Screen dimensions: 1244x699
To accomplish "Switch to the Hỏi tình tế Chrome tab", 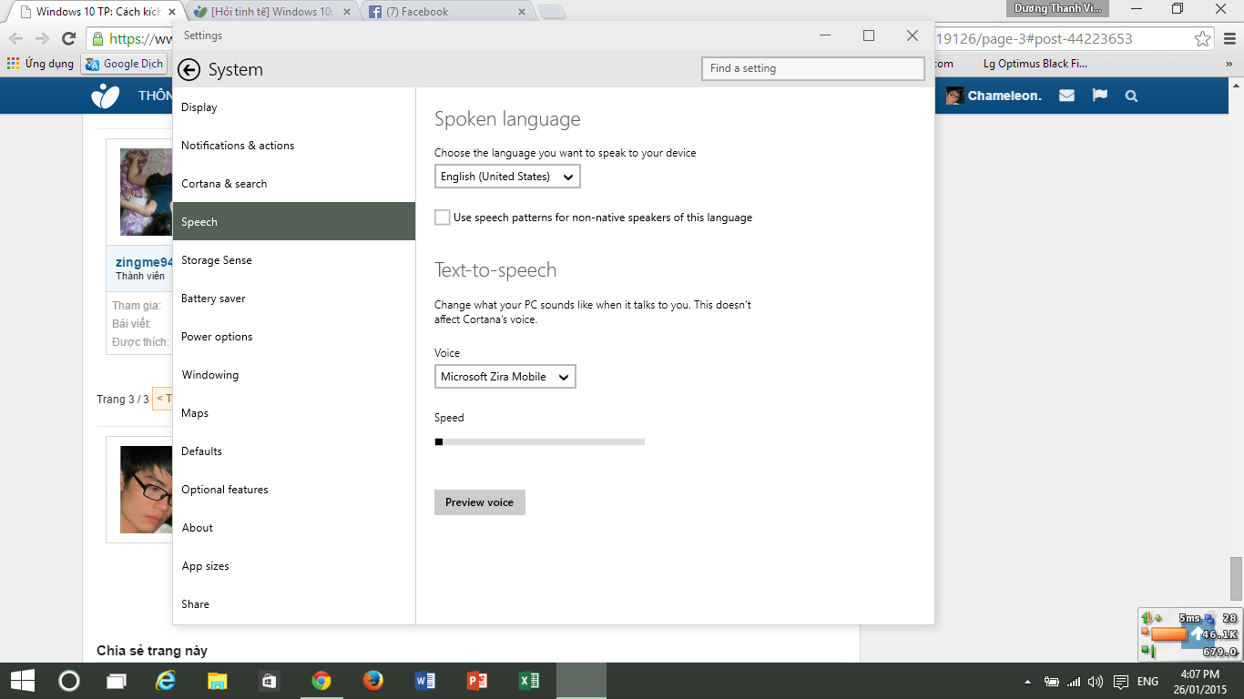I will click(273, 12).
